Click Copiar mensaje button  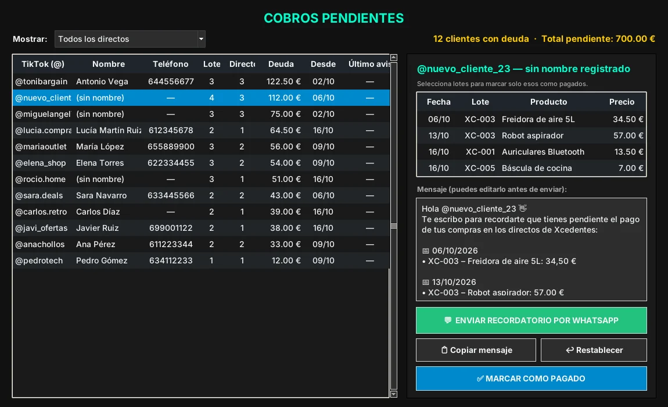[x=476, y=350]
